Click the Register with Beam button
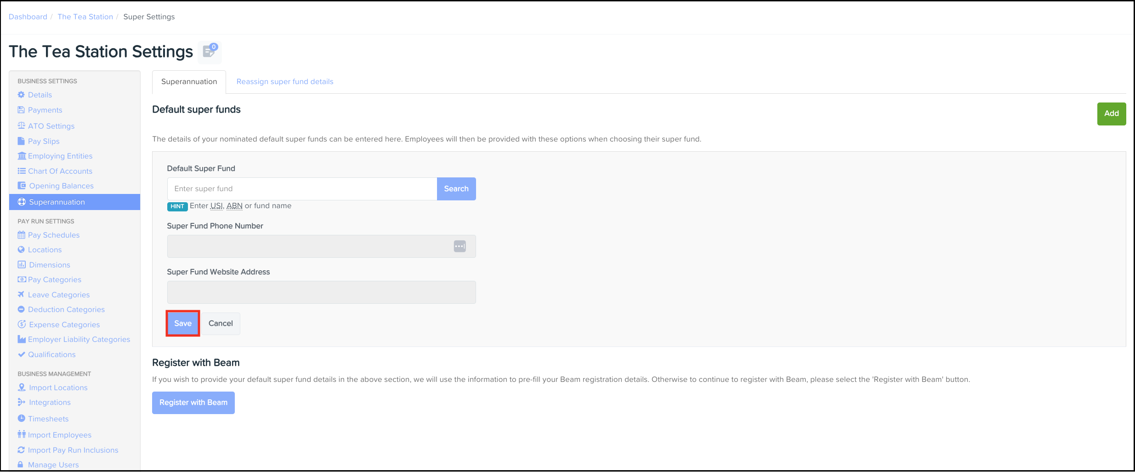The image size is (1135, 472). click(193, 403)
